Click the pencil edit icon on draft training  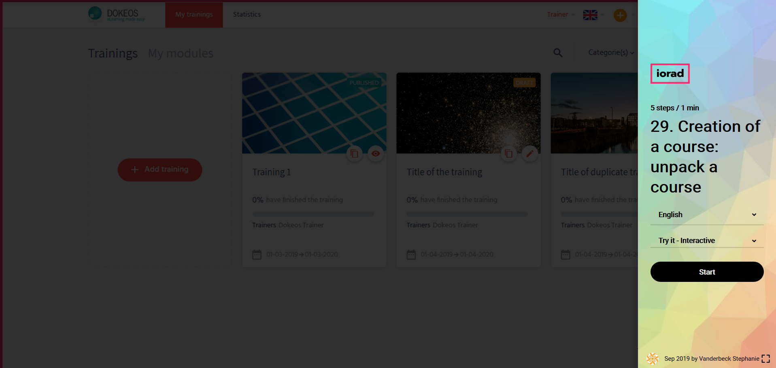[529, 154]
